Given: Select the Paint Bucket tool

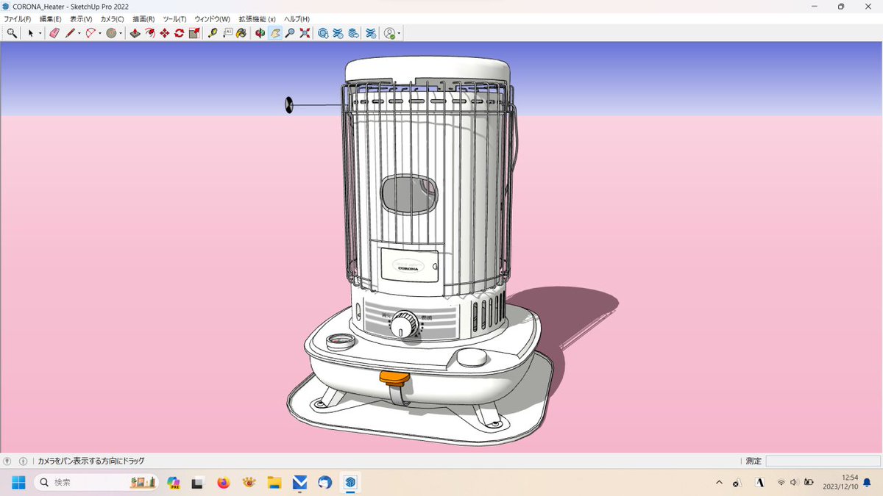Looking at the screenshot, I should point(241,33).
